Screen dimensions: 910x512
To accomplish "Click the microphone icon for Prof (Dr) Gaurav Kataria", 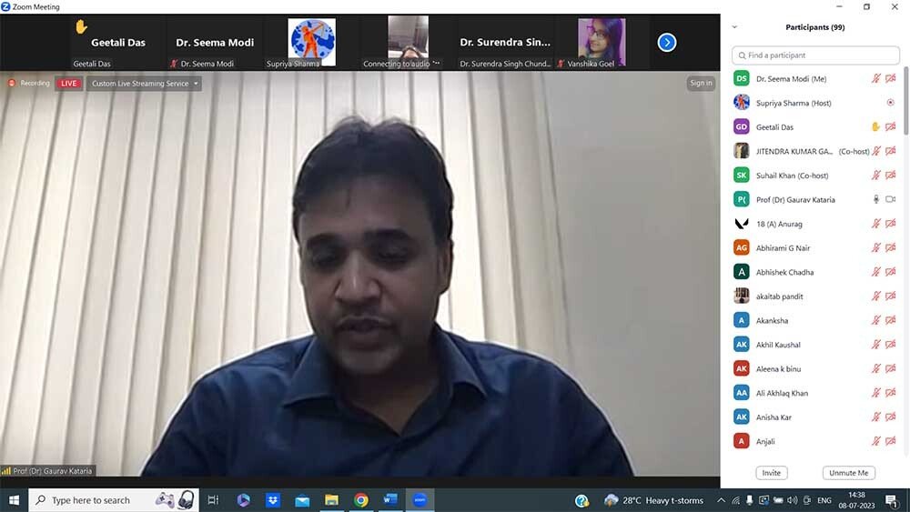I will click(875, 199).
